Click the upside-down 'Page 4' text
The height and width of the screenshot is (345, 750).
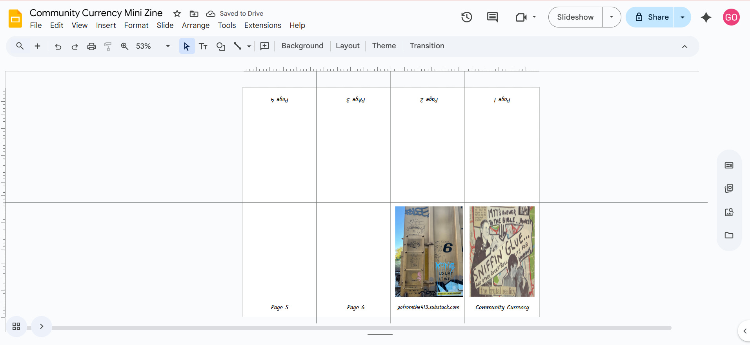(279, 100)
